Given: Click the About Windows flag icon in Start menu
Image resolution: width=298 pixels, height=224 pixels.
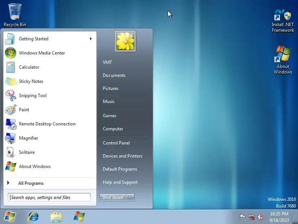Looking at the screenshot, I should coord(10,167).
